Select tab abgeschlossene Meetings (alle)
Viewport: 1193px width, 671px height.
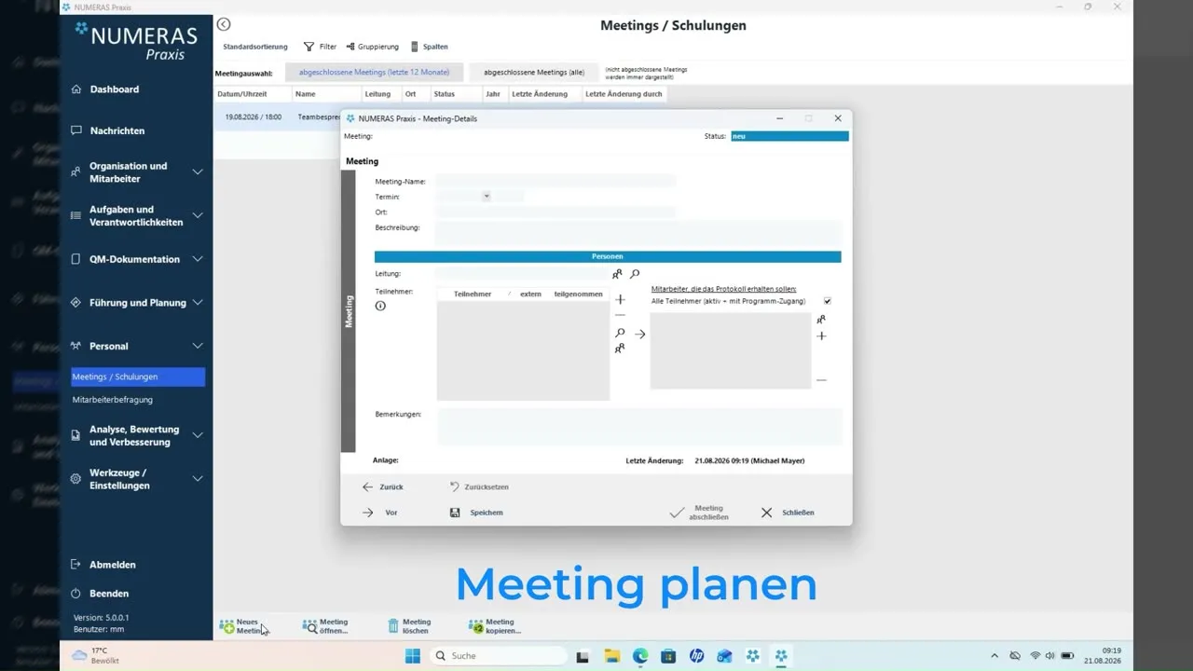tap(534, 72)
